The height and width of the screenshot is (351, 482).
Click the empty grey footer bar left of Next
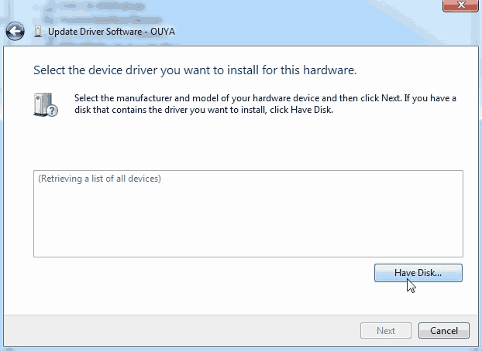181,330
